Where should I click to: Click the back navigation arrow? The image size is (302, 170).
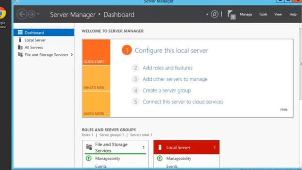point(22,14)
